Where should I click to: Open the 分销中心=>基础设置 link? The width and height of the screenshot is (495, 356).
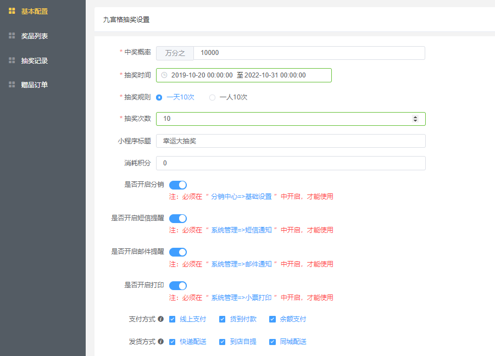click(x=241, y=197)
